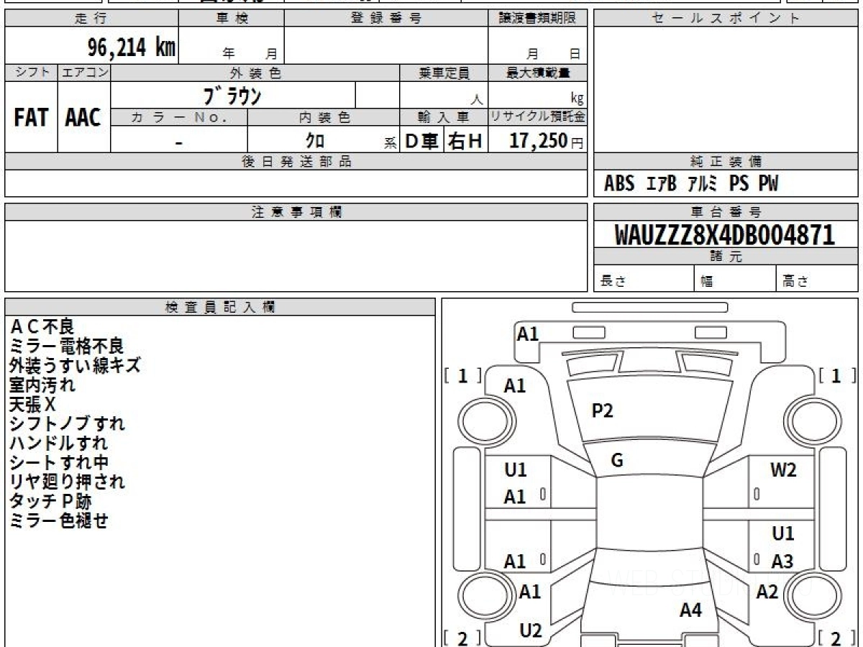This screenshot has height=647, width=863.
Task: Select the 登録番号 header
Action: coord(386,19)
